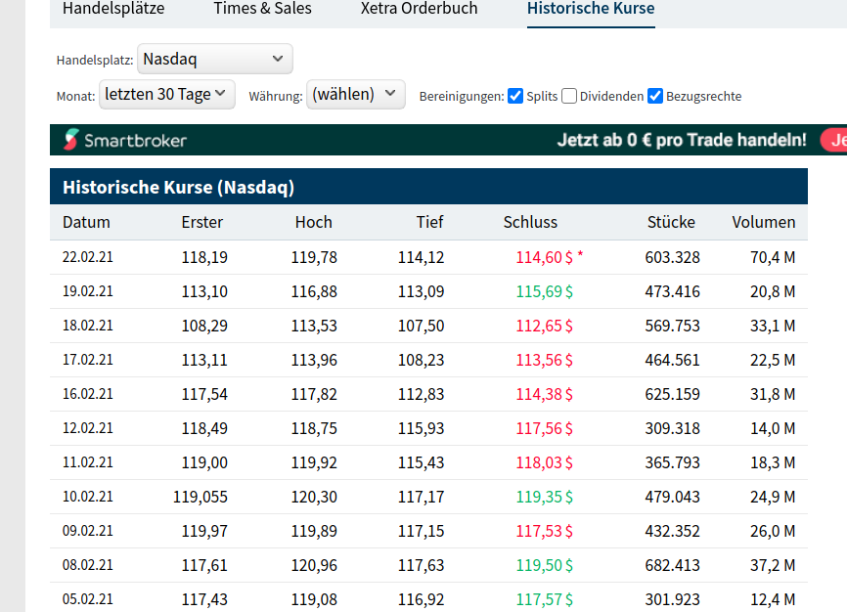Click the date 09.02.21
Viewport: 847px width, 612px height.
pyautogui.click(x=88, y=531)
